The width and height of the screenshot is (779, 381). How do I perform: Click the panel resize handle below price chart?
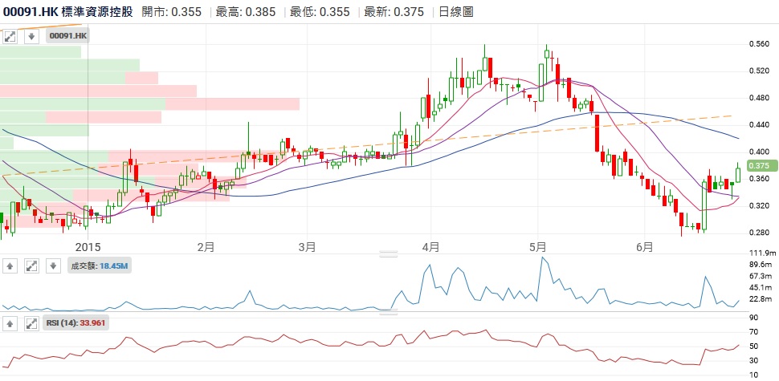pos(389,254)
